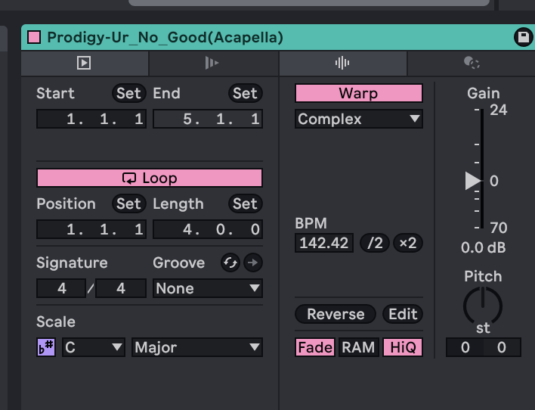
Task: Select the Start position field
Action: point(91,119)
